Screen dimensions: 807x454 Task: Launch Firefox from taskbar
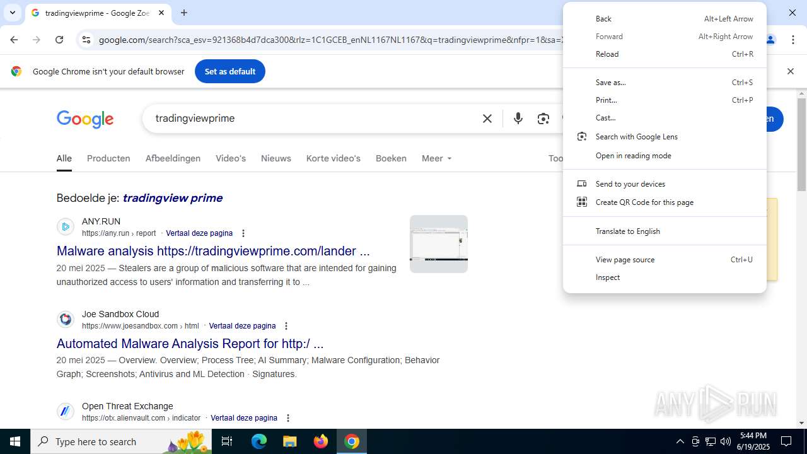pyautogui.click(x=321, y=441)
